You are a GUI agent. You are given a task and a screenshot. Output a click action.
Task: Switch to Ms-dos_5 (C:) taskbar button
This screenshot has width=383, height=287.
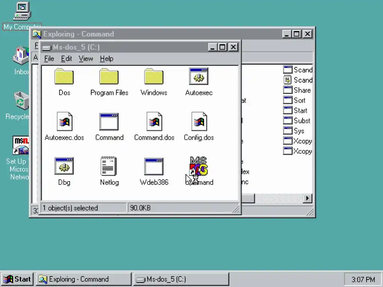click(x=181, y=279)
